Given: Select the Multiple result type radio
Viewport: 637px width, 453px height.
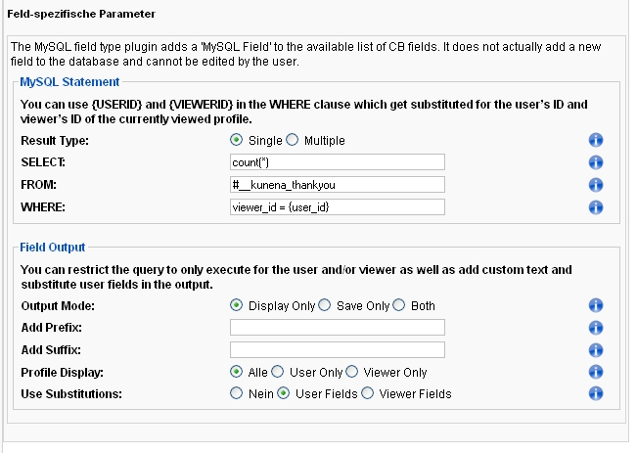Looking at the screenshot, I should tap(293, 140).
